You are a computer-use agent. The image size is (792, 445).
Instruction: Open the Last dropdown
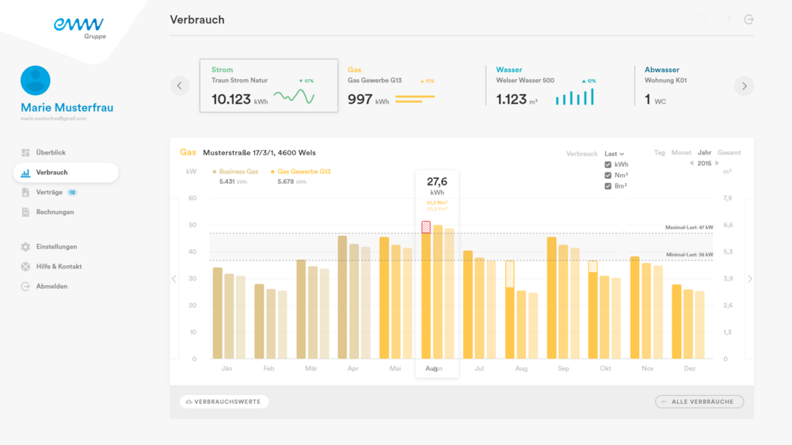[614, 154]
